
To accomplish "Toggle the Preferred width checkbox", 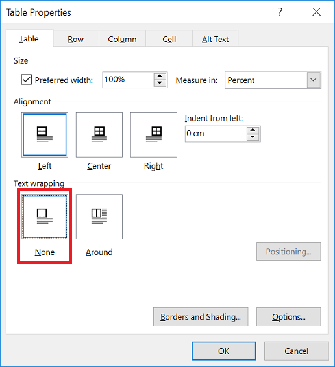I will (x=27, y=80).
